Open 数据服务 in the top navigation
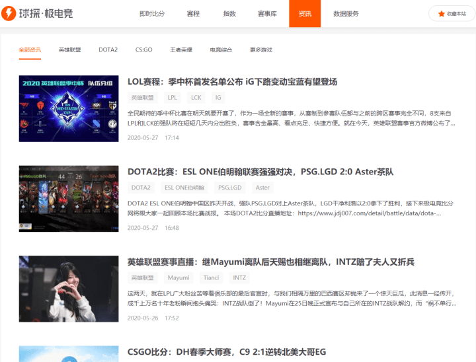The width and height of the screenshot is (476, 362). [x=346, y=14]
